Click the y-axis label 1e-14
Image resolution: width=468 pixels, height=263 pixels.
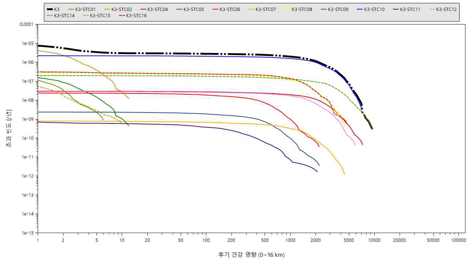(28, 214)
